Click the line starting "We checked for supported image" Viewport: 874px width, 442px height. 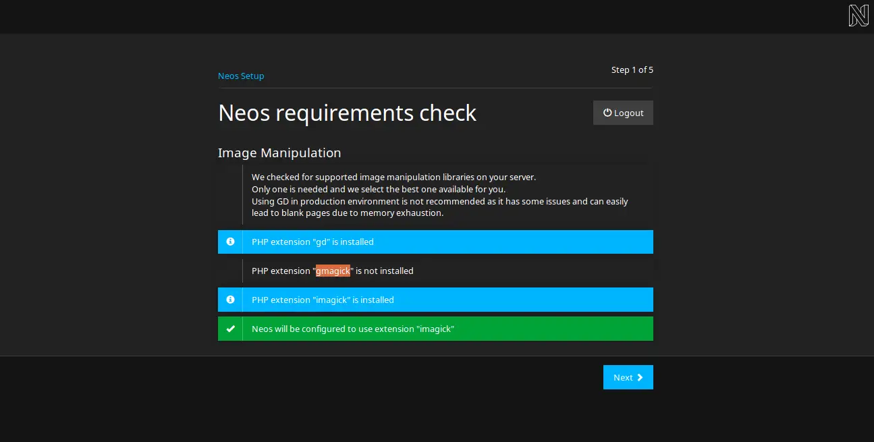point(393,177)
